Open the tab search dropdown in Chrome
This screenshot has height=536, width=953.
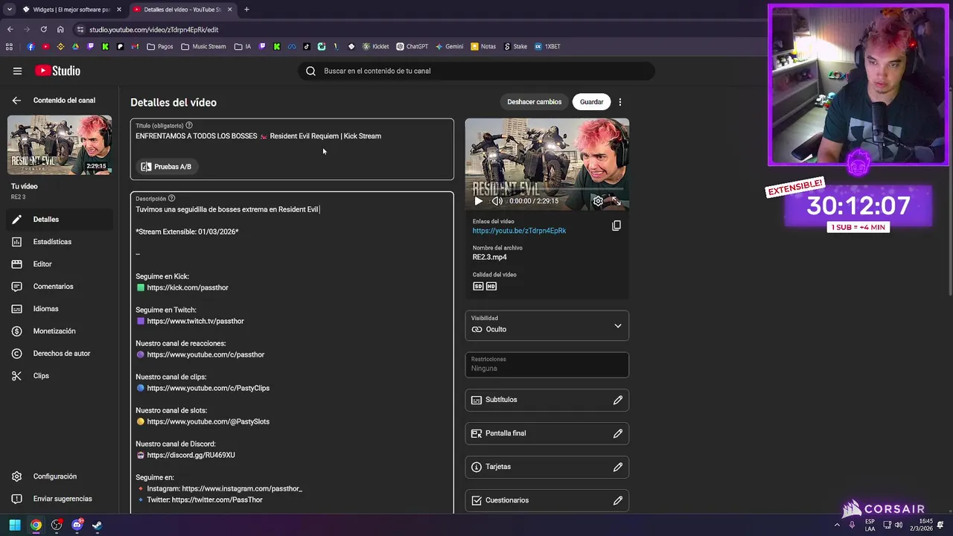click(x=9, y=10)
